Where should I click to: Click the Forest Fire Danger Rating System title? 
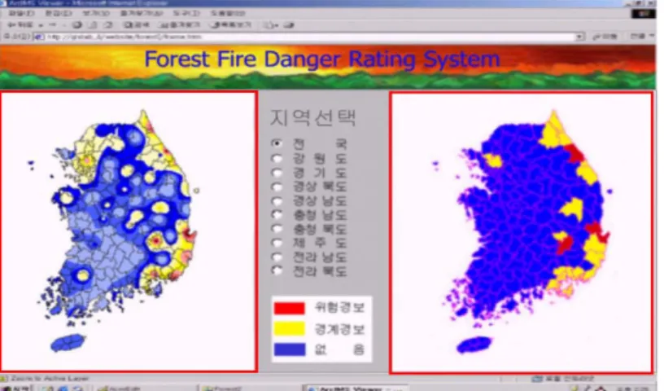[x=322, y=59]
